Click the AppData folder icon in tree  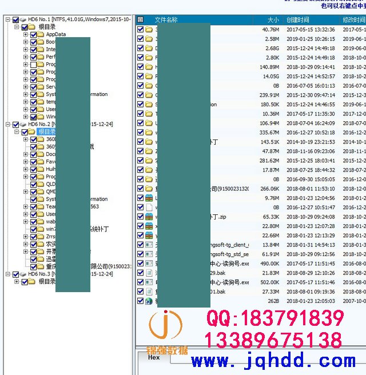point(41,34)
